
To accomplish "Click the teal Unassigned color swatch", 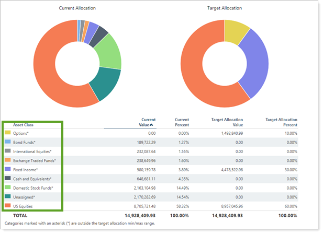I will [7, 197].
